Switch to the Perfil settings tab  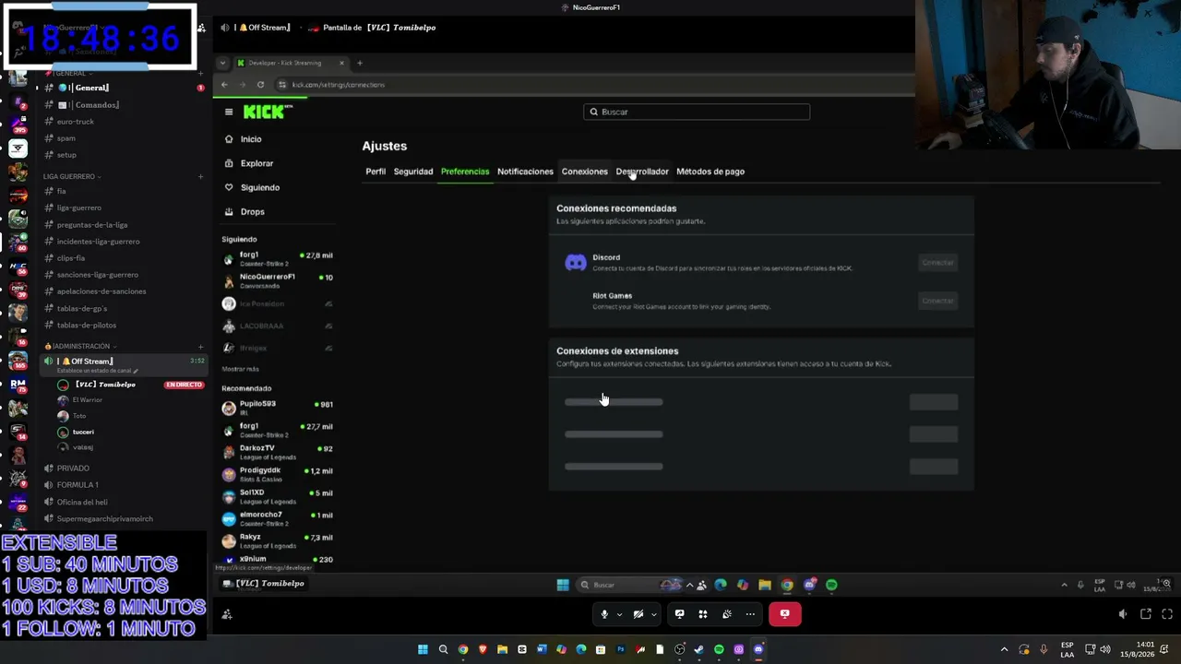tap(376, 172)
